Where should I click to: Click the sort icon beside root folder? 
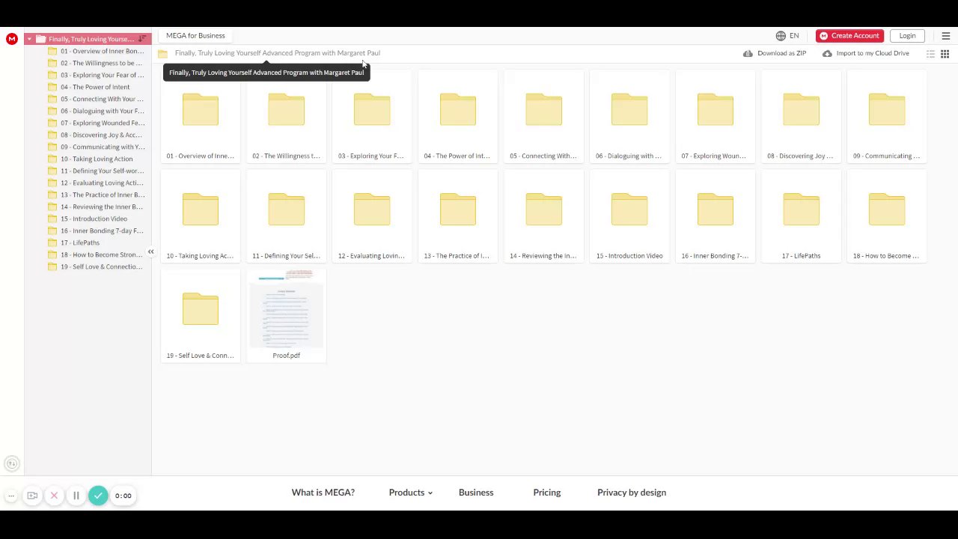pos(142,39)
